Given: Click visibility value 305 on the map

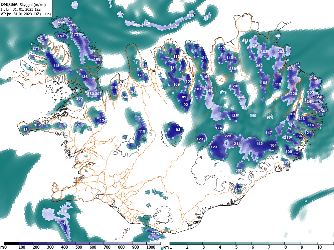Looking at the screenshot, I should 62,125.
